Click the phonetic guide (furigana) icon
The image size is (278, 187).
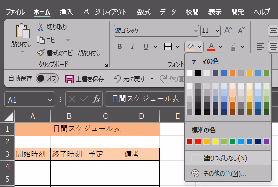(x=233, y=47)
